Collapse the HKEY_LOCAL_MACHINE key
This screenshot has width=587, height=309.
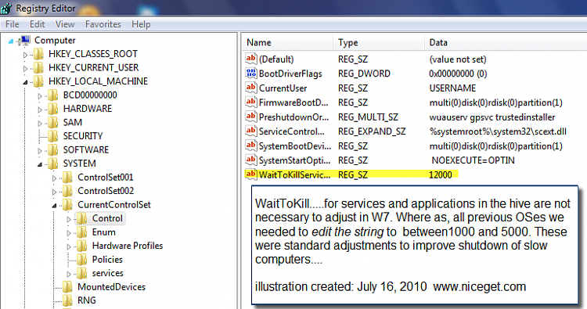(x=25, y=82)
